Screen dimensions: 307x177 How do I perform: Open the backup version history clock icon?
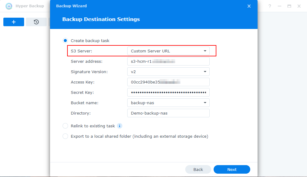coord(36,22)
